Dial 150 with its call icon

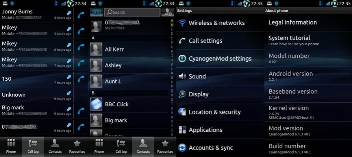pyautogui.click(x=81, y=79)
